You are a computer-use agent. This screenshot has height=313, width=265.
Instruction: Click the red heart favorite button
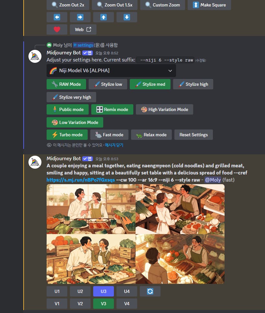(x=57, y=29)
